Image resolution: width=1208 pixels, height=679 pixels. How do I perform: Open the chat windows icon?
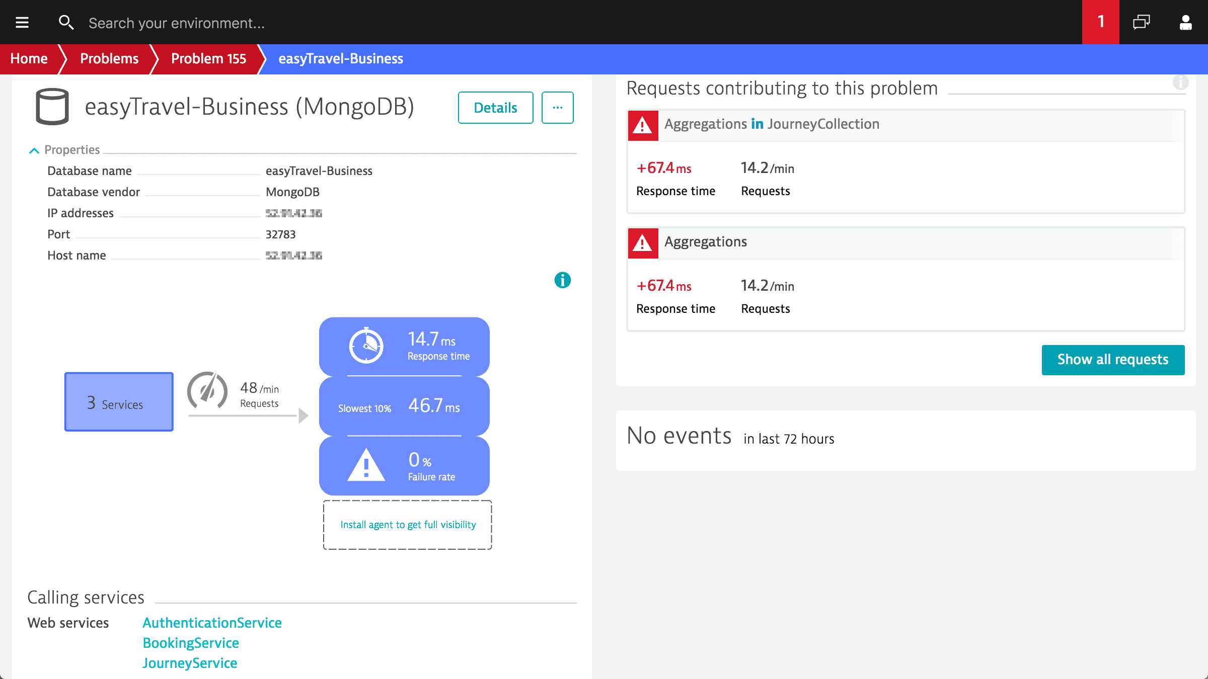[x=1142, y=22]
